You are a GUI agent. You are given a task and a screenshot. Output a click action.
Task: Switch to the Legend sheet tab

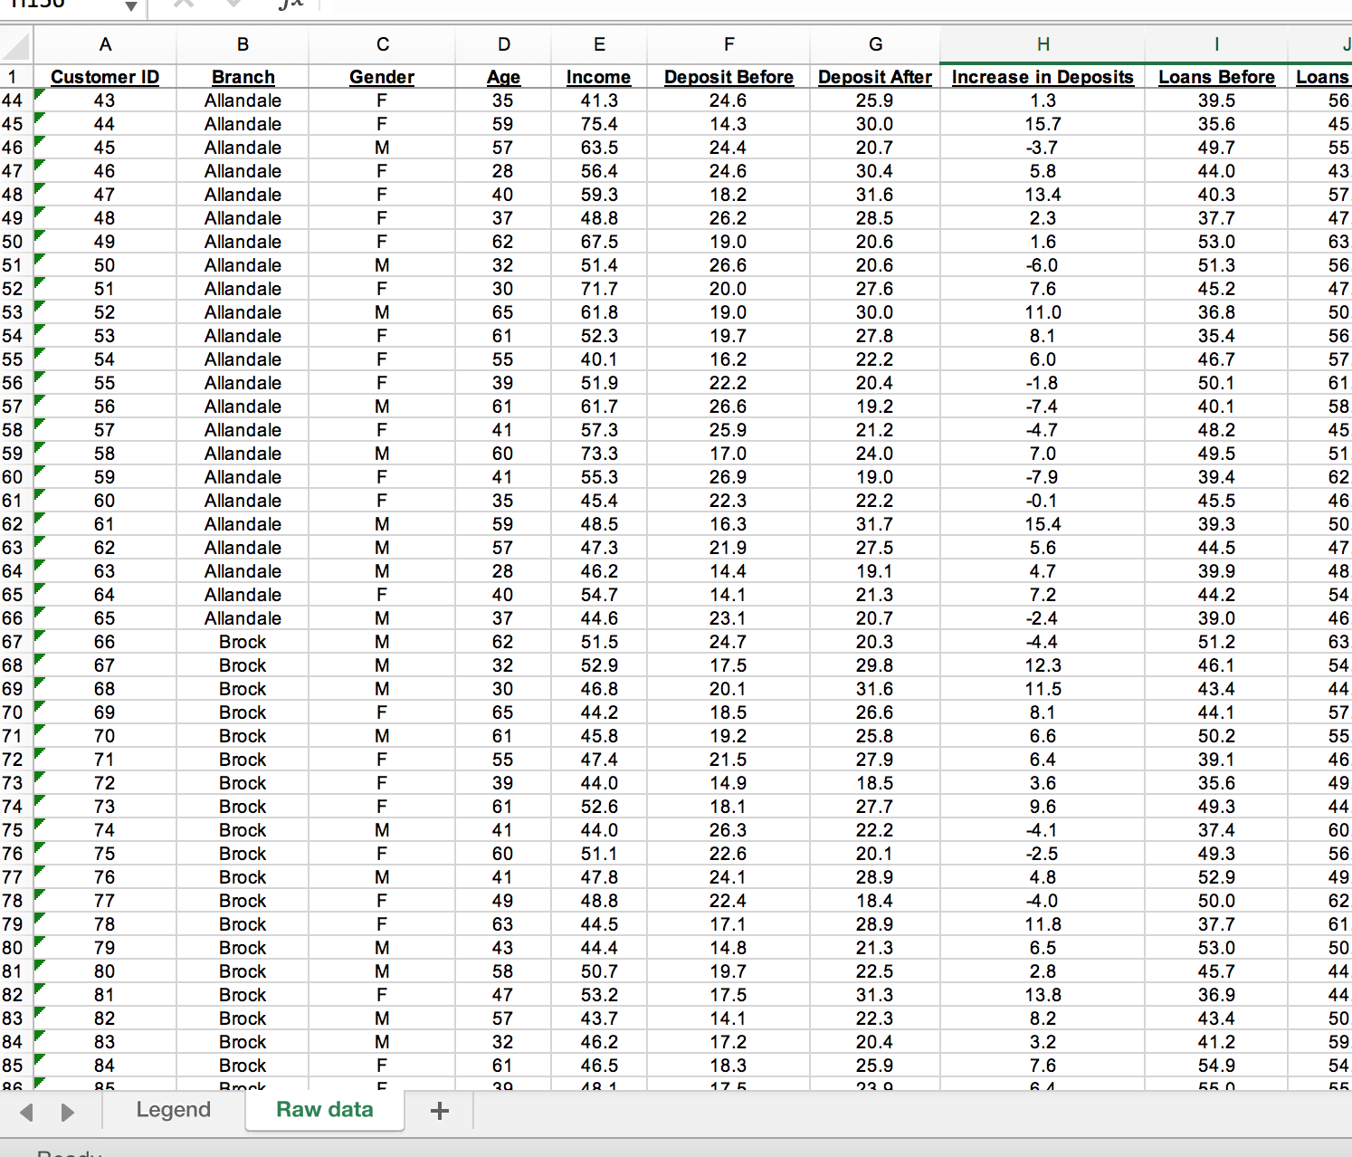(x=174, y=1110)
